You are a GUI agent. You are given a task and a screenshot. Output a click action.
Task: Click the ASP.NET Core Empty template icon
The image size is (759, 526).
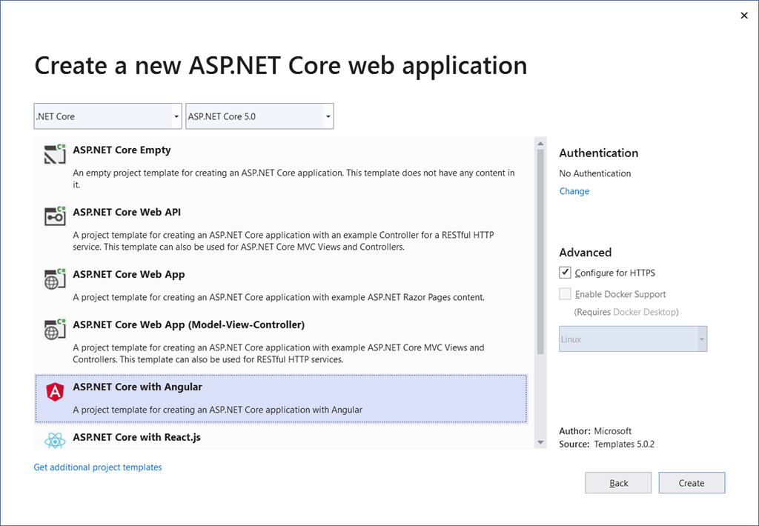coord(54,155)
